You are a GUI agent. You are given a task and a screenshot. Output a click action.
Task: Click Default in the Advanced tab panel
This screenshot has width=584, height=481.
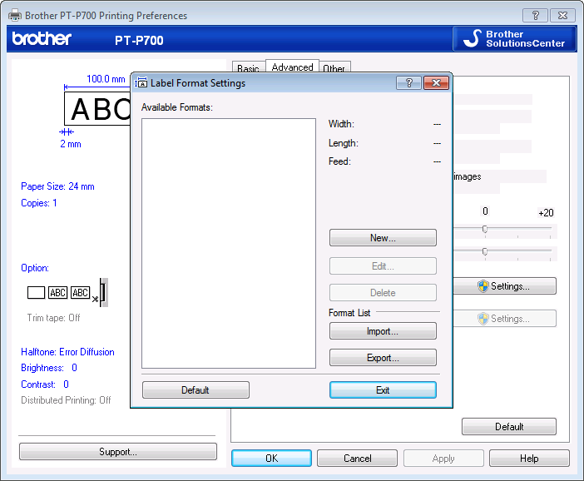(509, 427)
